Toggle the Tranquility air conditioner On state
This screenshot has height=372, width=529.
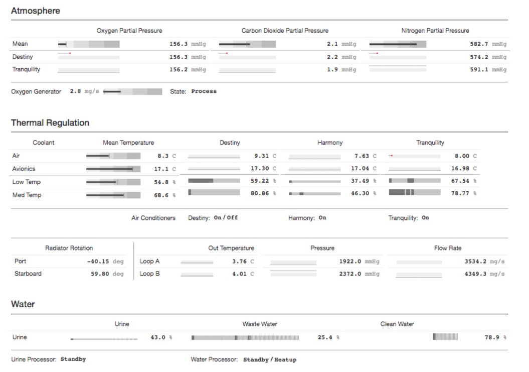[x=425, y=218]
